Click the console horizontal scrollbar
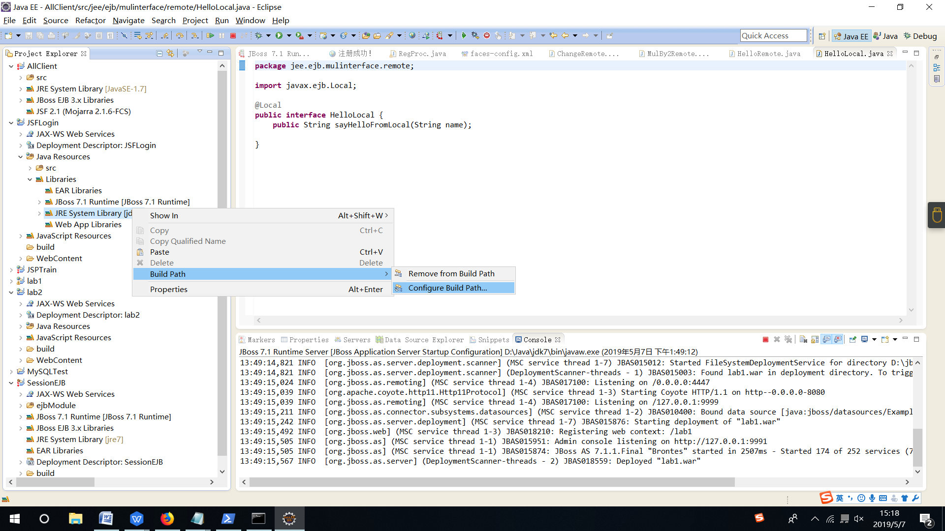The width and height of the screenshot is (945, 531). point(492,482)
